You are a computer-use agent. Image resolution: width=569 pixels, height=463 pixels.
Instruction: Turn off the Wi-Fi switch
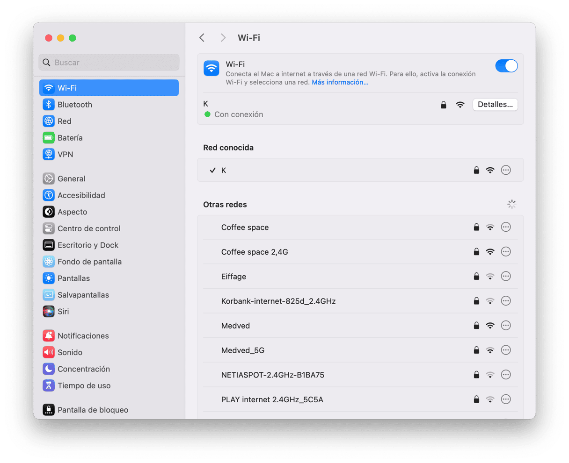(506, 66)
